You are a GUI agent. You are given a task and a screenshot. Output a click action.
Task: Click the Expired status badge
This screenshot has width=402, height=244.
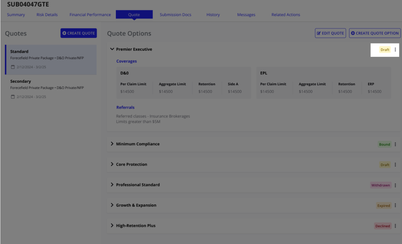click(x=384, y=206)
